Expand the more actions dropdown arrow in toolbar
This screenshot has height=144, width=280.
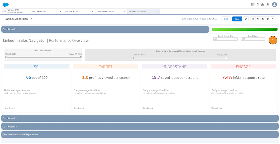pyautogui.click(x=272, y=19)
